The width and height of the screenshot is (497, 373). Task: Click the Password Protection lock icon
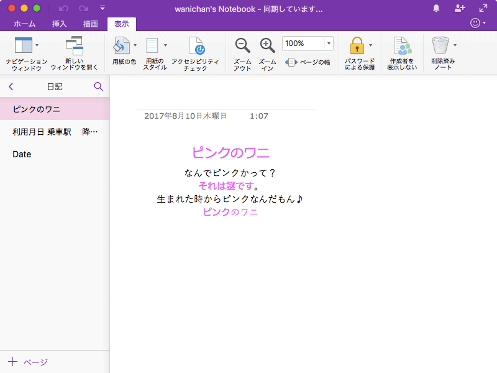coord(357,46)
